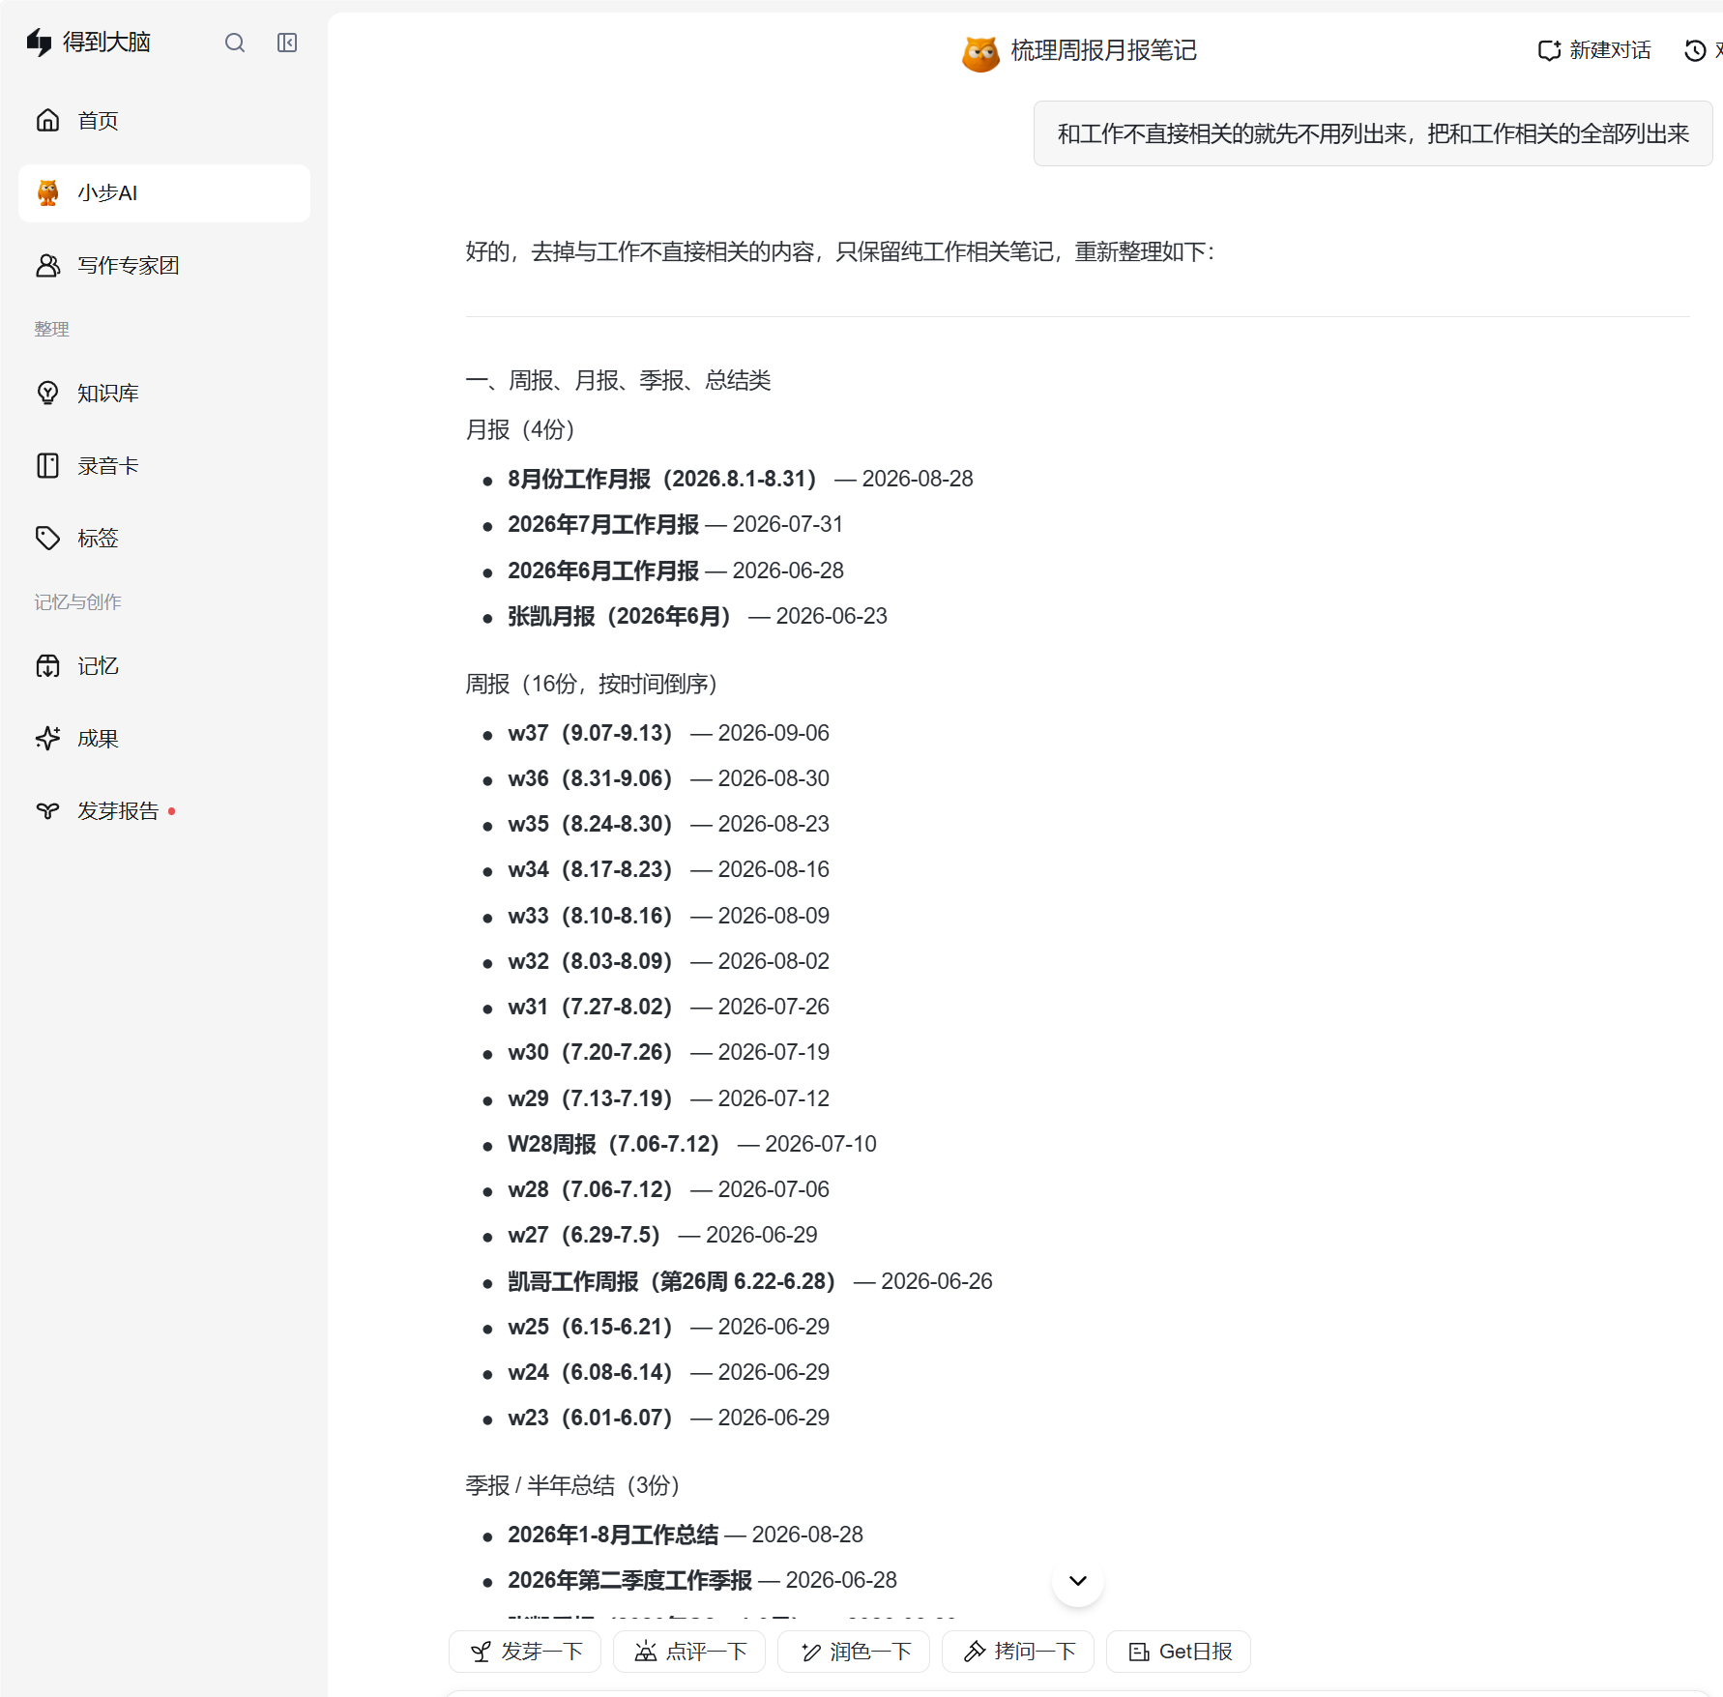Click 凯哥工作周报 第26周 entry

(750, 1281)
